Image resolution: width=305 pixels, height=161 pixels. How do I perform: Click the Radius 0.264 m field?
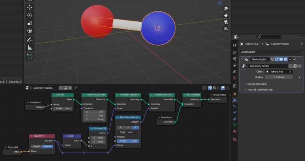coord(279,77)
